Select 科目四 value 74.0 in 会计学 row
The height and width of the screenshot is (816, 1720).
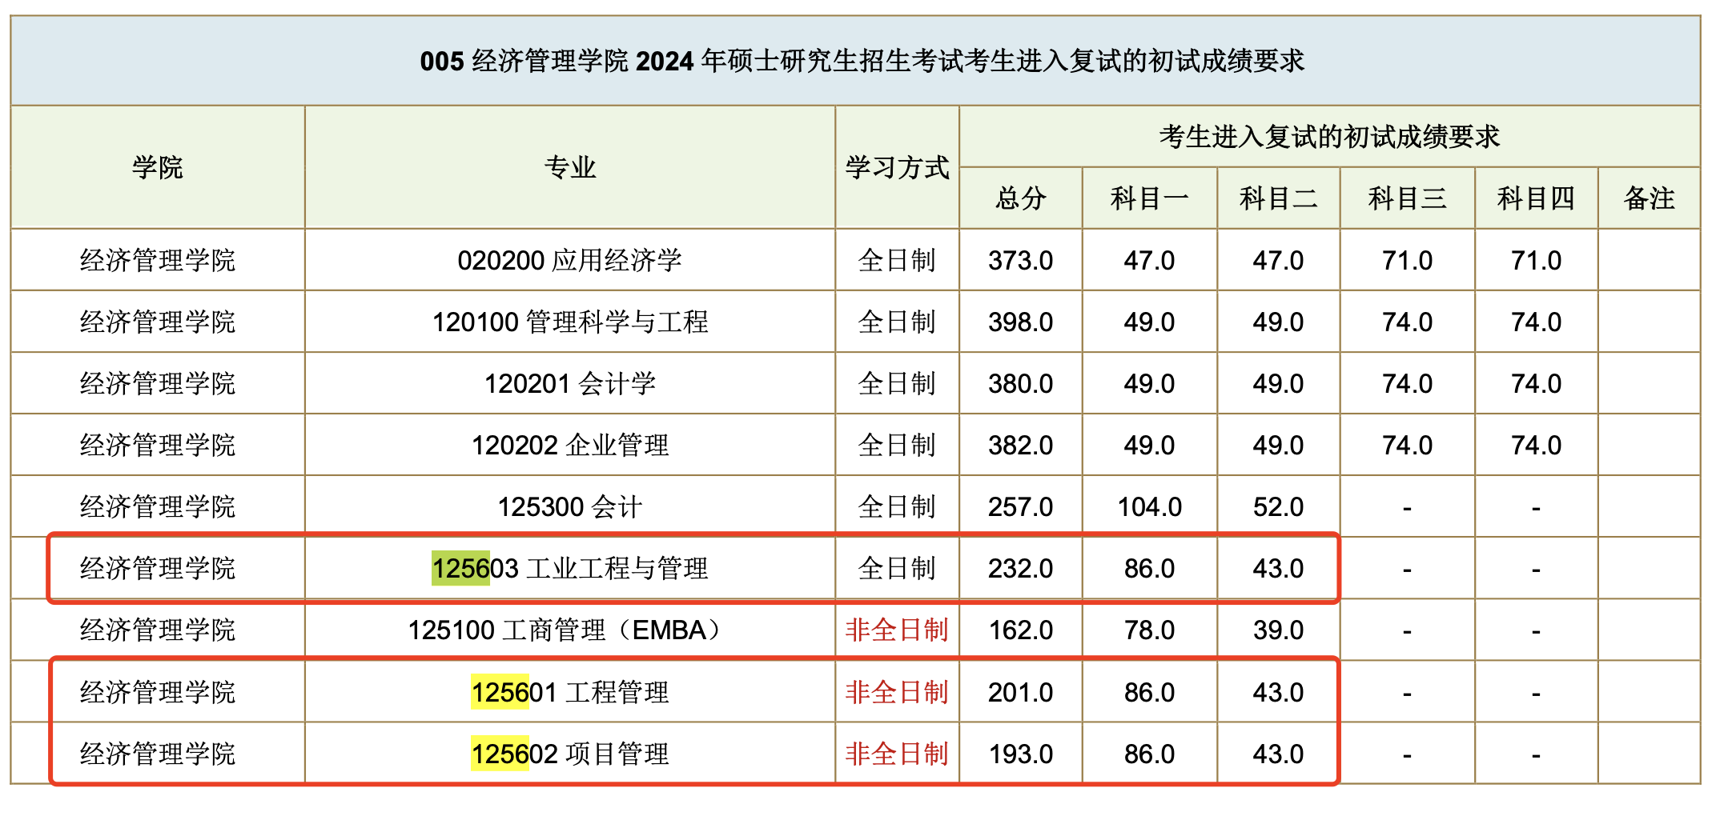point(1536,383)
